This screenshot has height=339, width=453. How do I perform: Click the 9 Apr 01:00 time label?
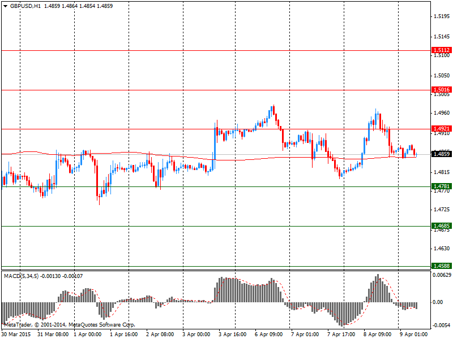413,334
